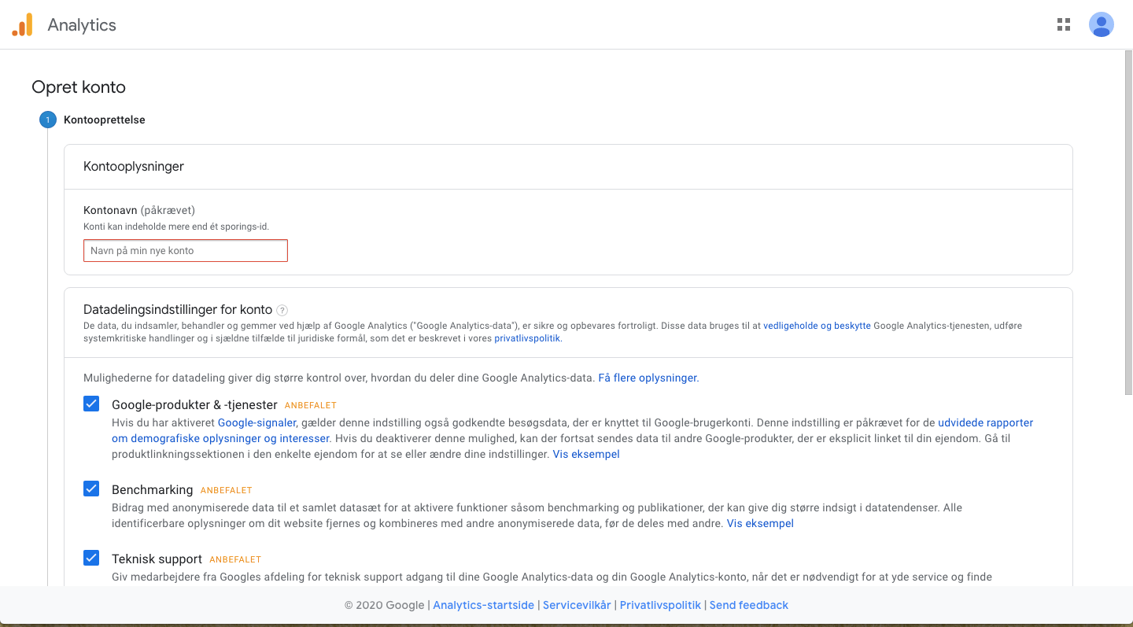Open the Analytics-startside footer link
This screenshot has height=627, width=1133.
tap(484, 605)
